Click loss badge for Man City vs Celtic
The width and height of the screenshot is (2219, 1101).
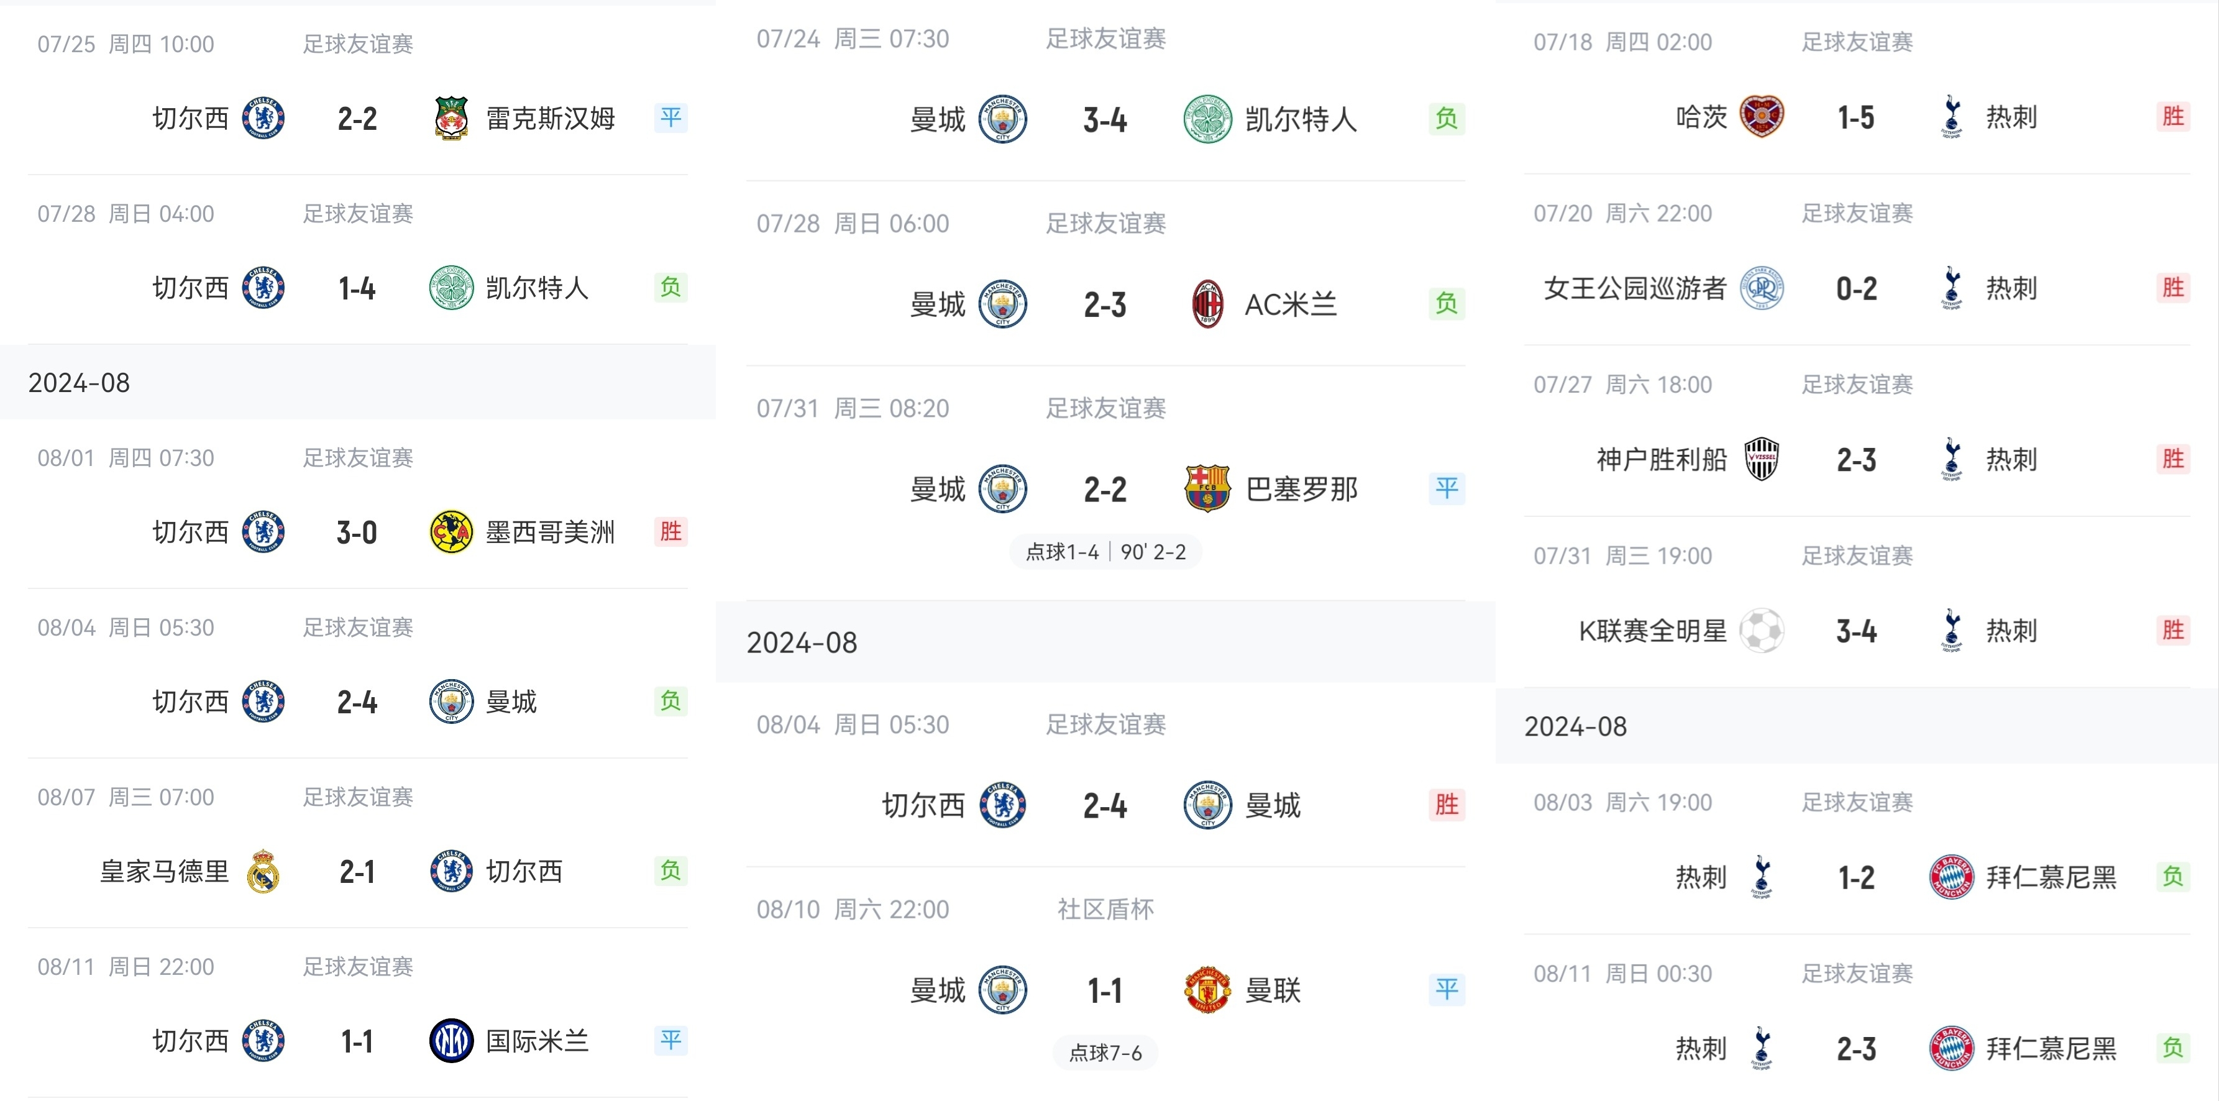[x=1447, y=119]
